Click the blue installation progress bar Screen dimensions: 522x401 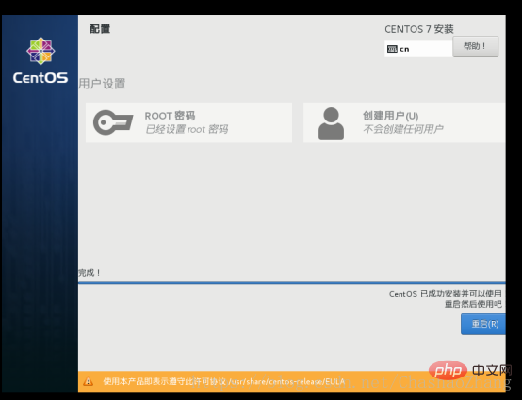click(292, 283)
